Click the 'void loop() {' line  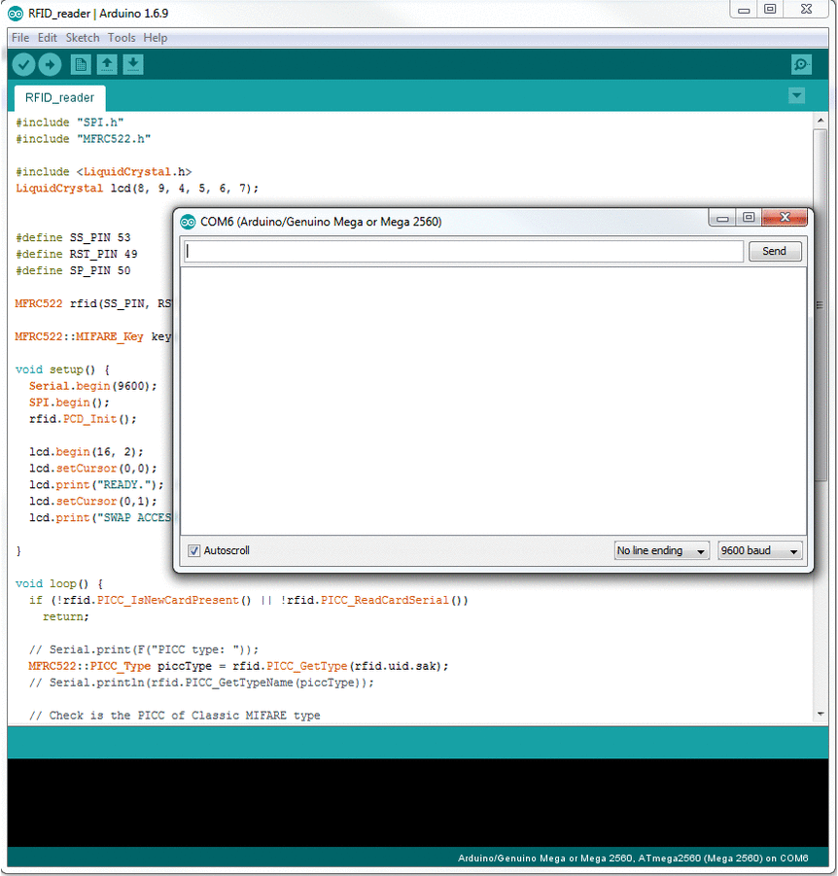(x=59, y=583)
